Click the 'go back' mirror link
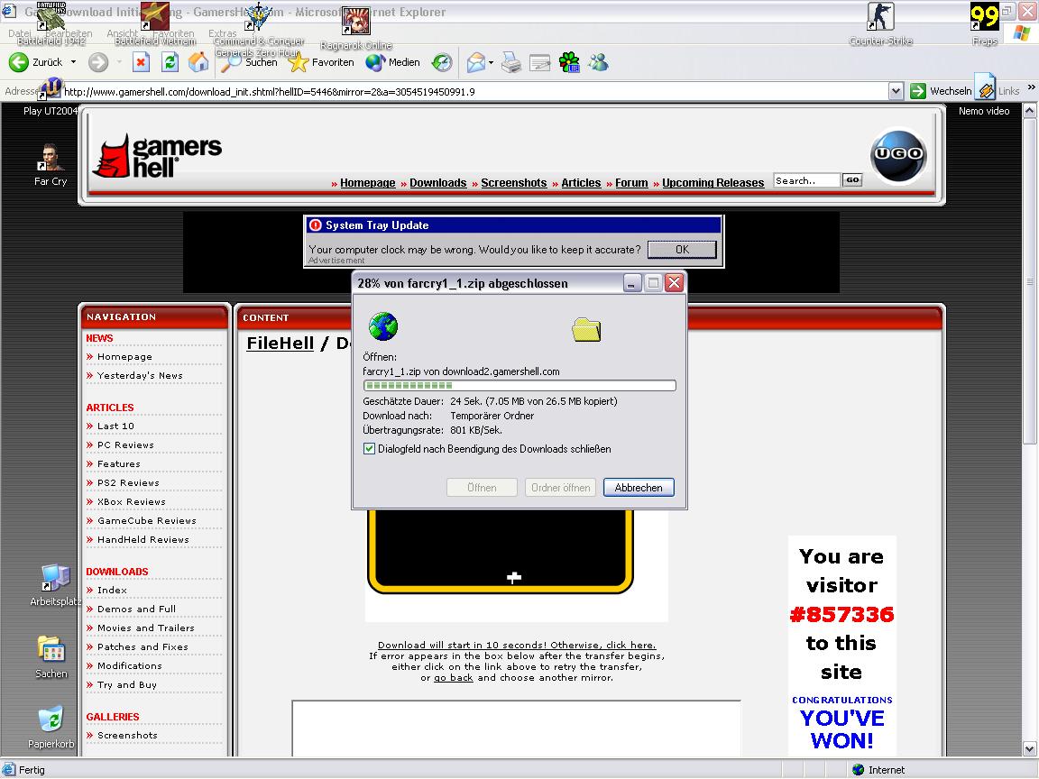Screen dimensions: 1039x779 pos(454,678)
